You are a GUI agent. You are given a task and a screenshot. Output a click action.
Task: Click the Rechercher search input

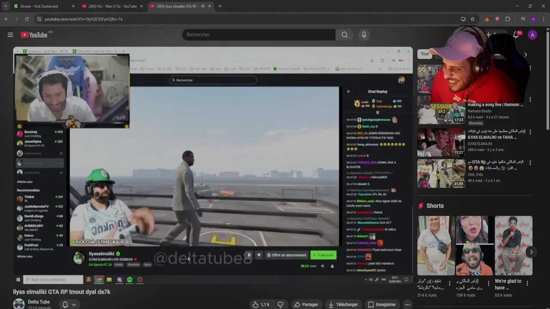(x=259, y=35)
